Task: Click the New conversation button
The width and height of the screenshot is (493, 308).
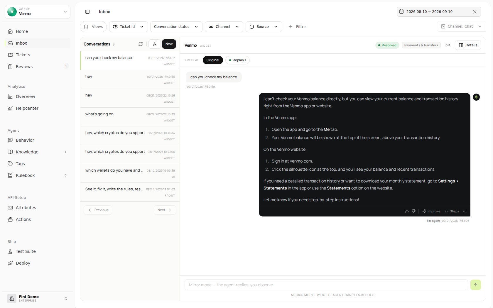Action: pos(169,44)
